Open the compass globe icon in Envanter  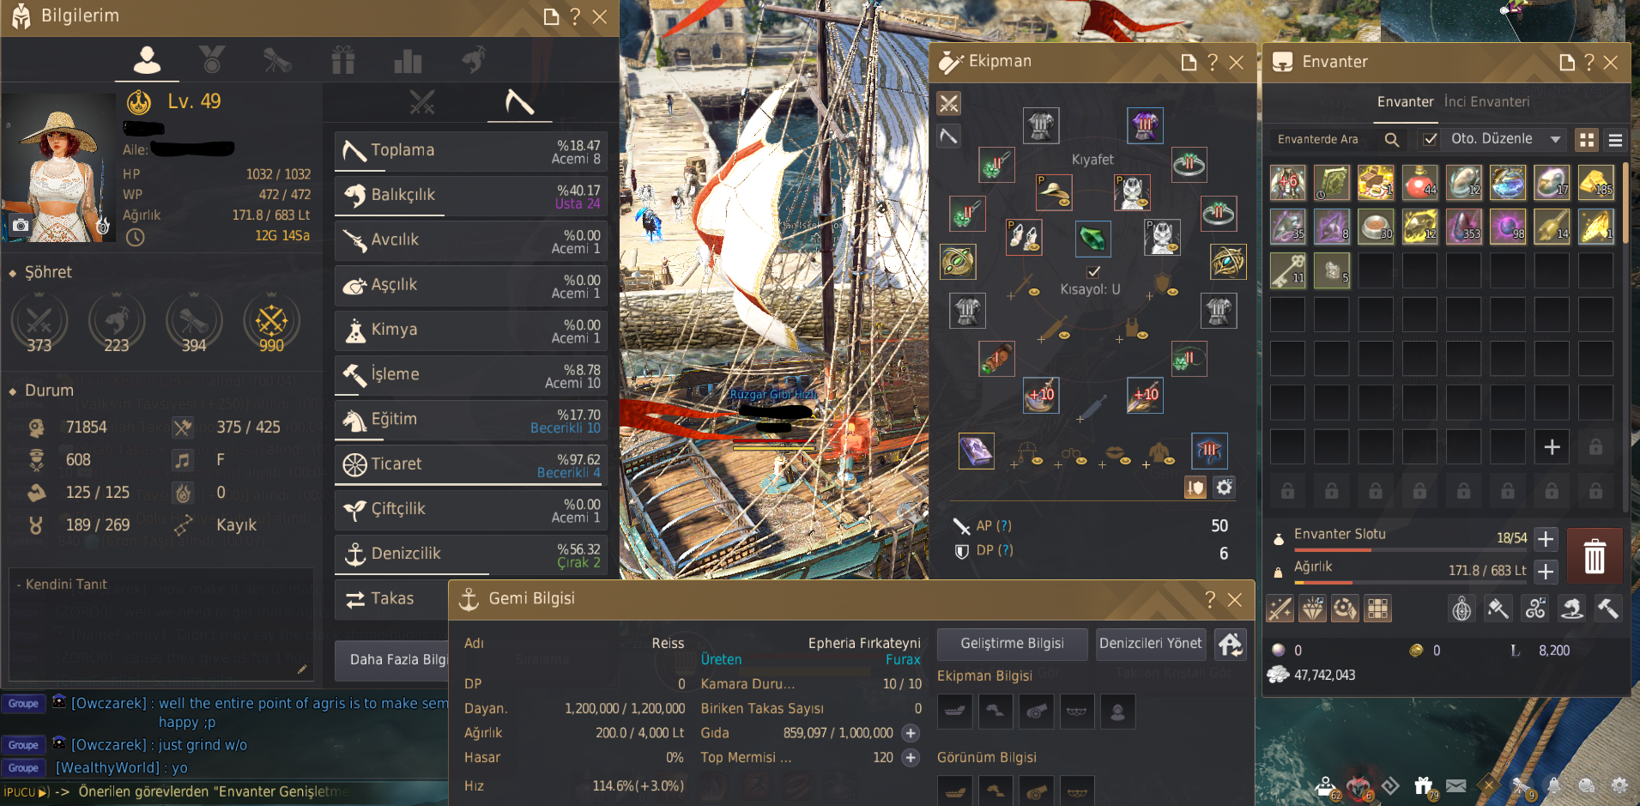[1461, 609]
